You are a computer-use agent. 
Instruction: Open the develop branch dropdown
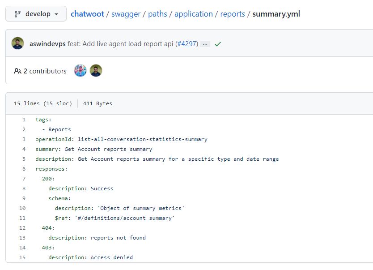(x=36, y=14)
